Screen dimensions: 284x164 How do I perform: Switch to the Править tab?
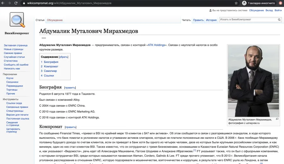[198, 20]
